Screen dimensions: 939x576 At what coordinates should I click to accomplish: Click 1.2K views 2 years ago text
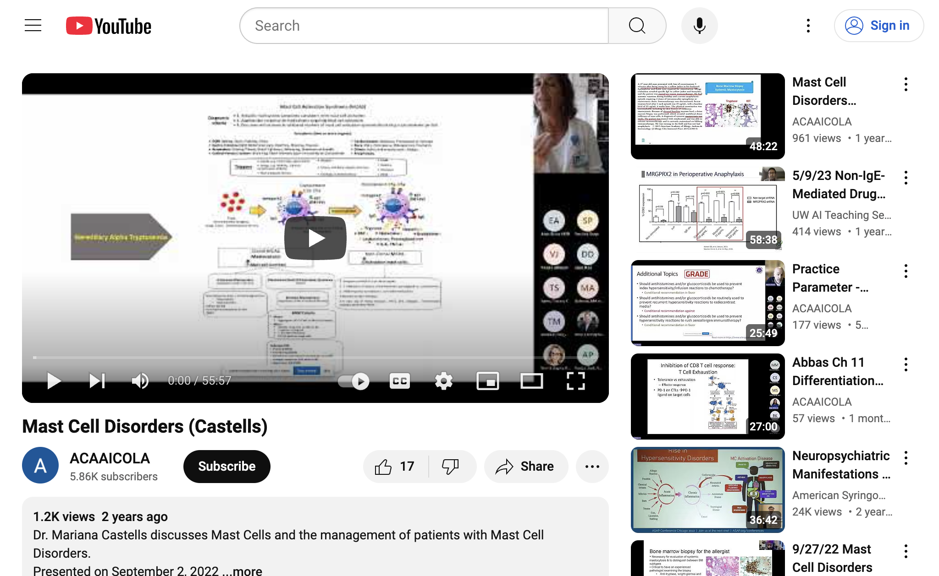click(100, 516)
